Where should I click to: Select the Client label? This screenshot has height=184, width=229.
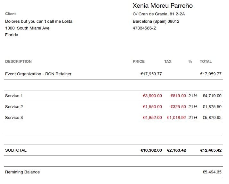point(10,14)
